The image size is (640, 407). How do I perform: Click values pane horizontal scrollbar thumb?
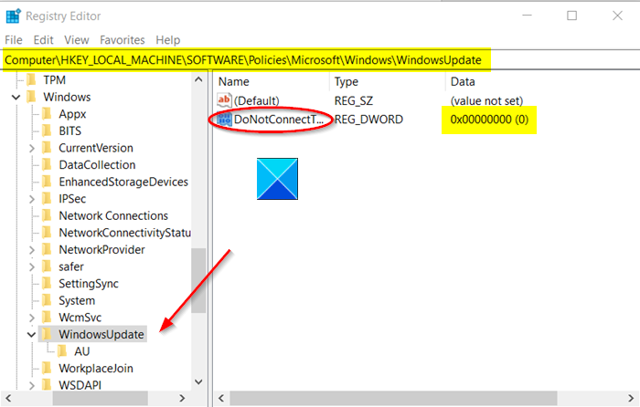(x=393, y=398)
